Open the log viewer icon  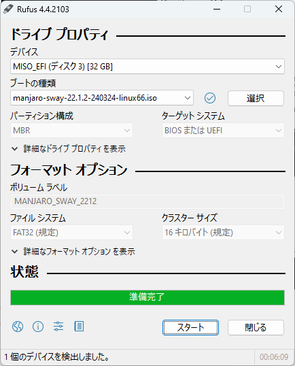[79, 327]
